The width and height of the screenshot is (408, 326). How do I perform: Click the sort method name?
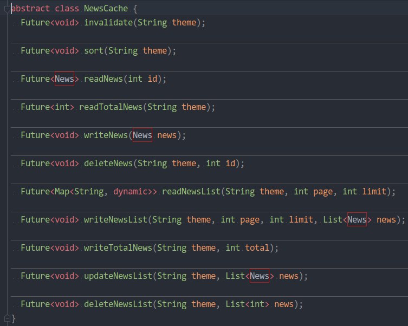pyautogui.click(x=94, y=50)
